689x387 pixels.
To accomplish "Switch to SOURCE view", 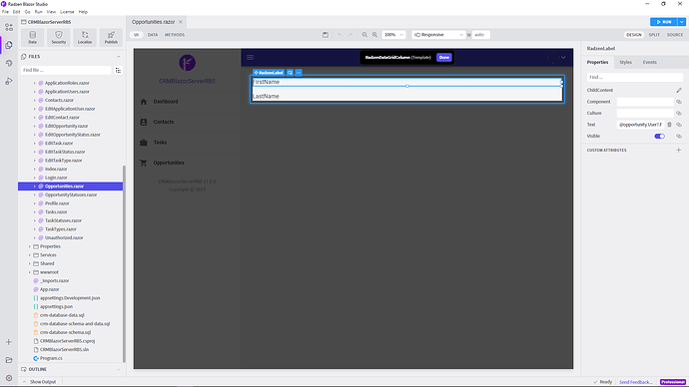I will (x=675, y=35).
